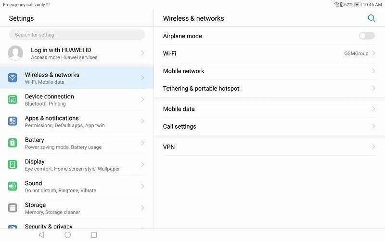Click the green Battery icon
The height and width of the screenshot is (241, 385).
pos(13,143)
